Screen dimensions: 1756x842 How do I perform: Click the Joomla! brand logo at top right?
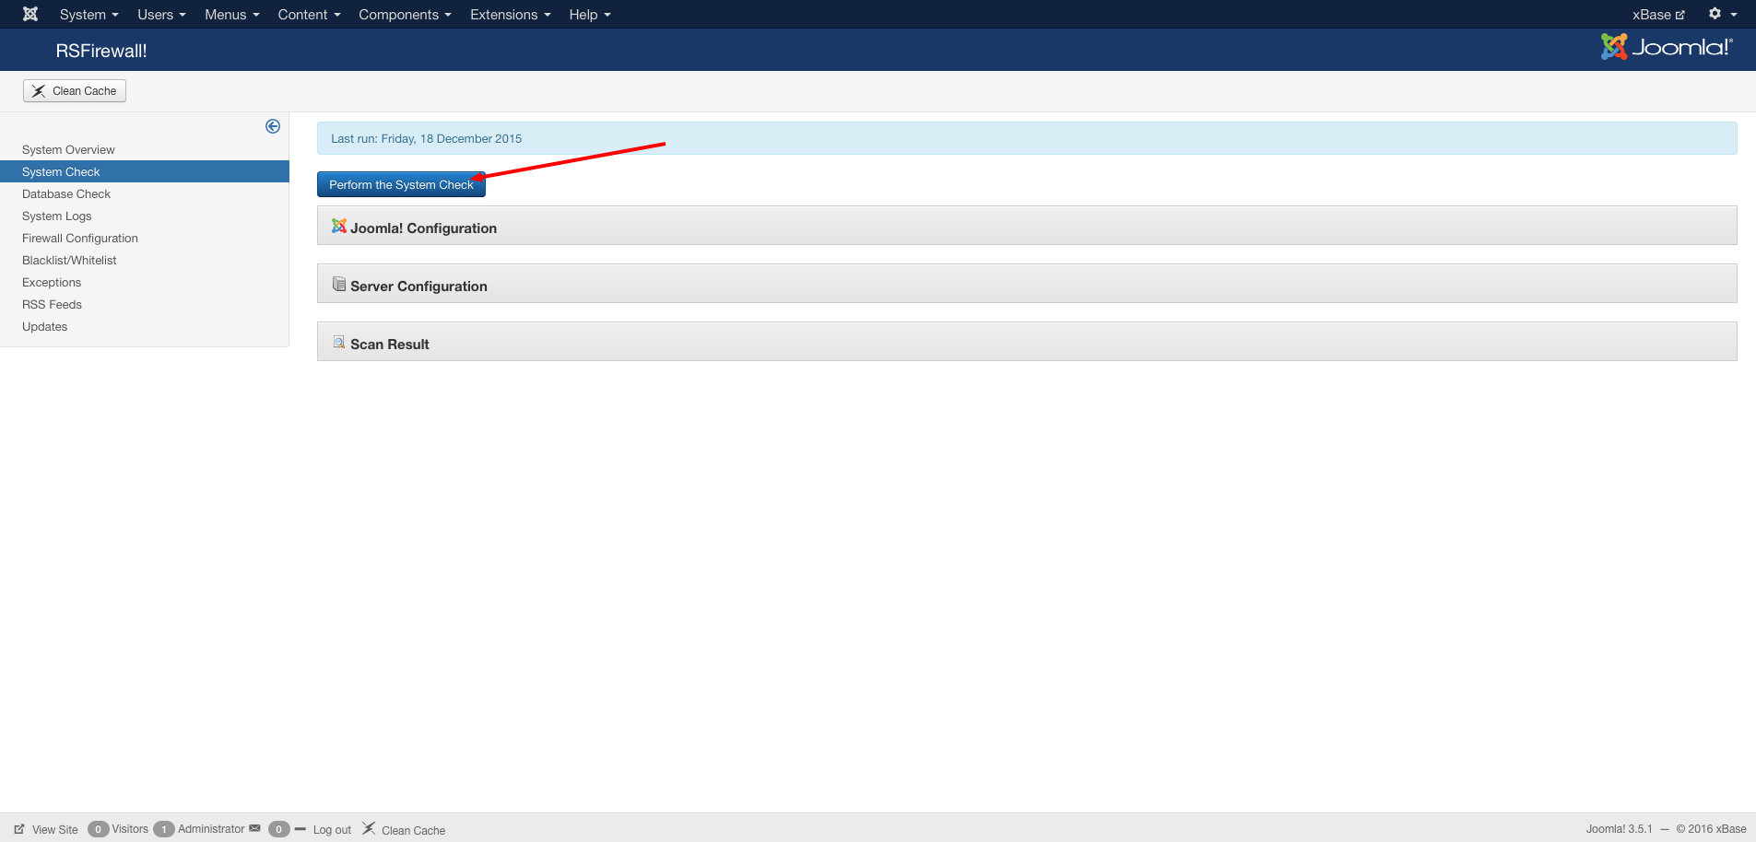[x=1667, y=46]
